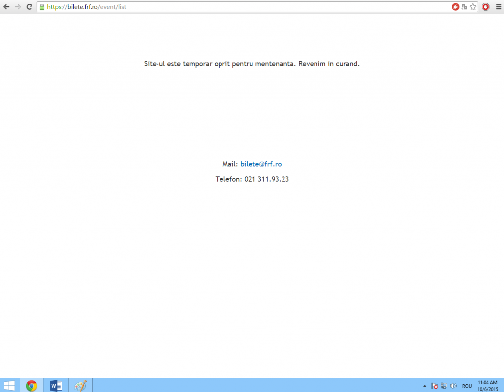Open Paint from the taskbar
The width and height of the screenshot is (504, 392).
point(80,385)
